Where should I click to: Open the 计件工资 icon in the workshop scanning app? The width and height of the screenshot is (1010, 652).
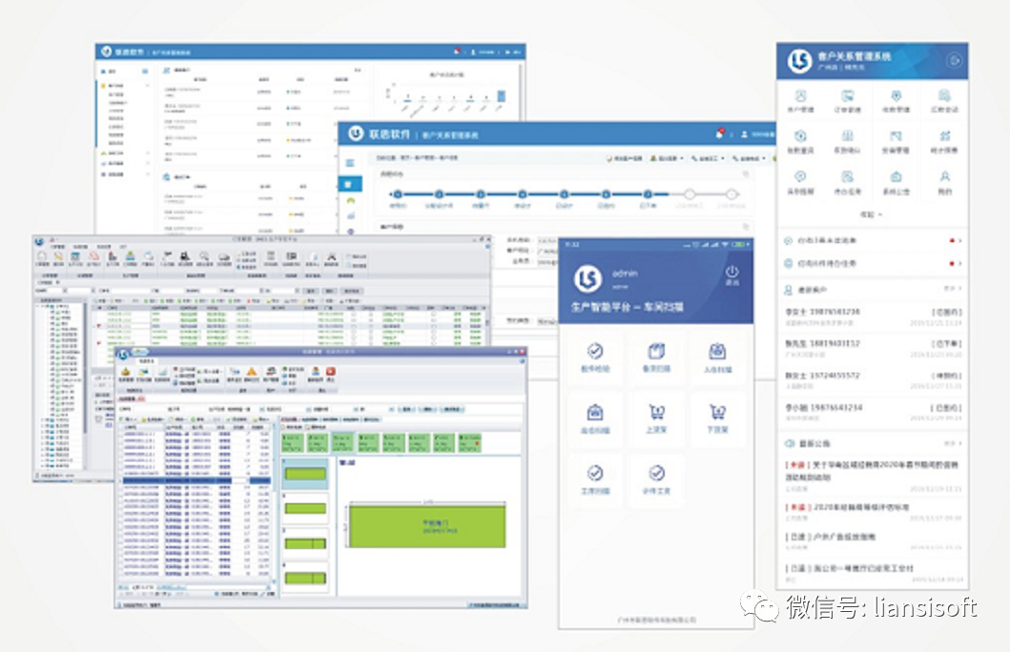point(655,479)
